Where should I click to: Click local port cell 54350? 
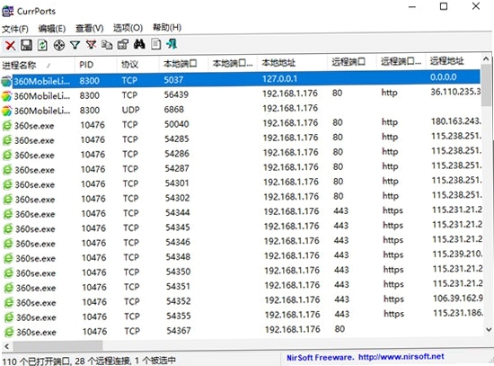click(x=179, y=272)
